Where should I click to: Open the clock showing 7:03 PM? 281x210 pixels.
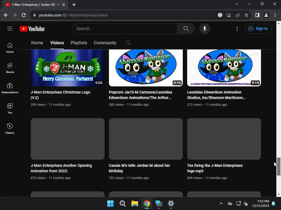[x=261, y=203]
